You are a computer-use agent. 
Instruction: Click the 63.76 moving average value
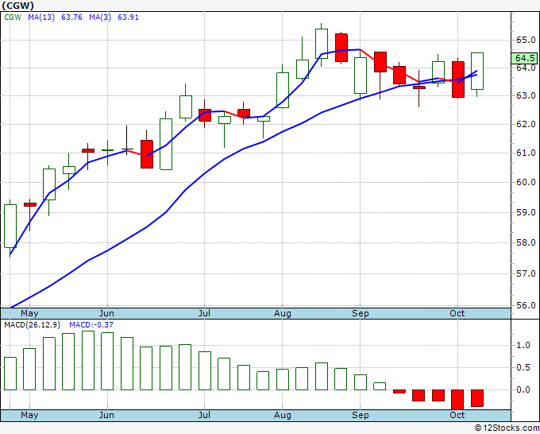(x=72, y=17)
